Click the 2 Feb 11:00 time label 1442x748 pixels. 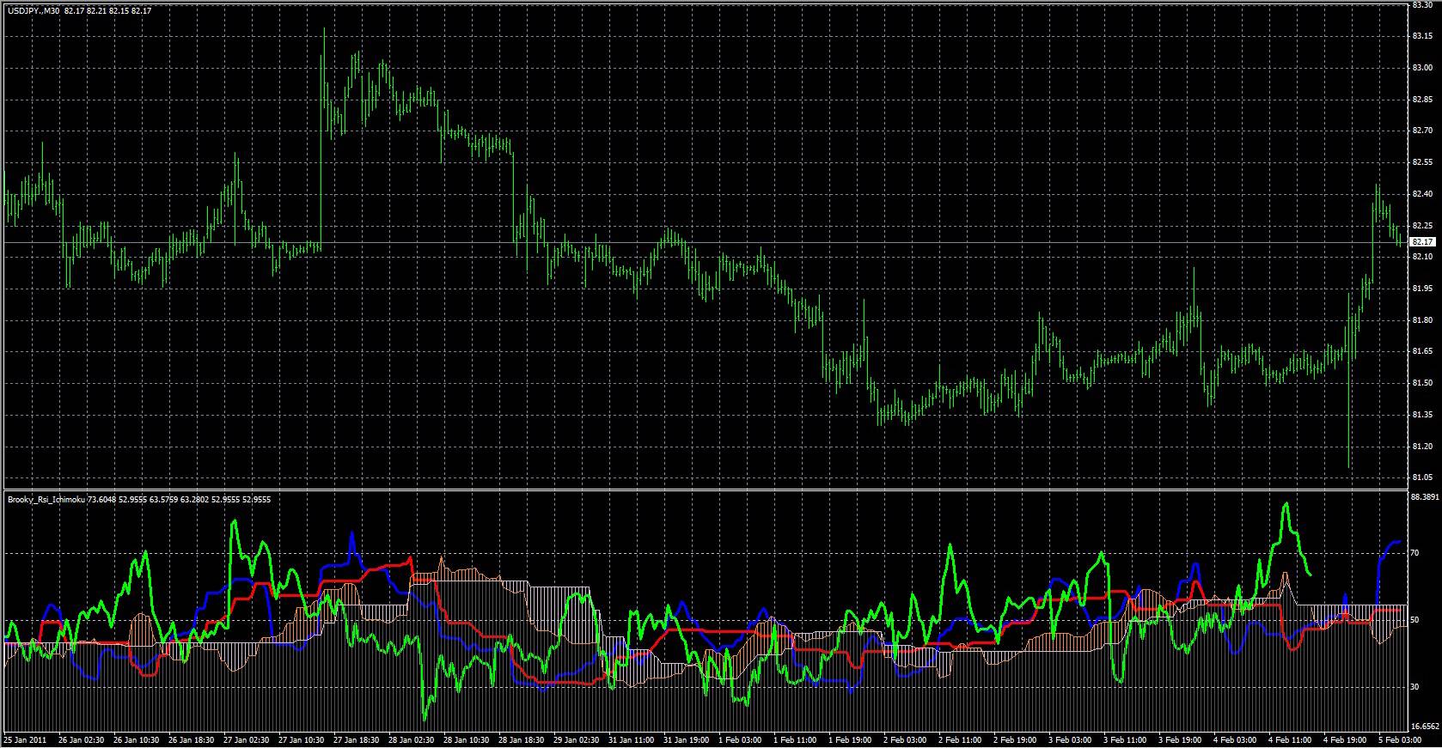point(962,739)
